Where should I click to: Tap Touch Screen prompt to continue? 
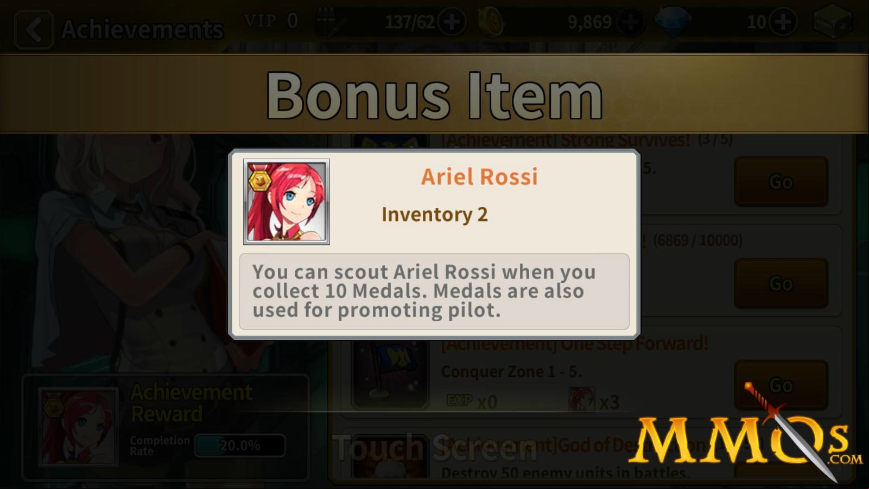pyautogui.click(x=435, y=448)
